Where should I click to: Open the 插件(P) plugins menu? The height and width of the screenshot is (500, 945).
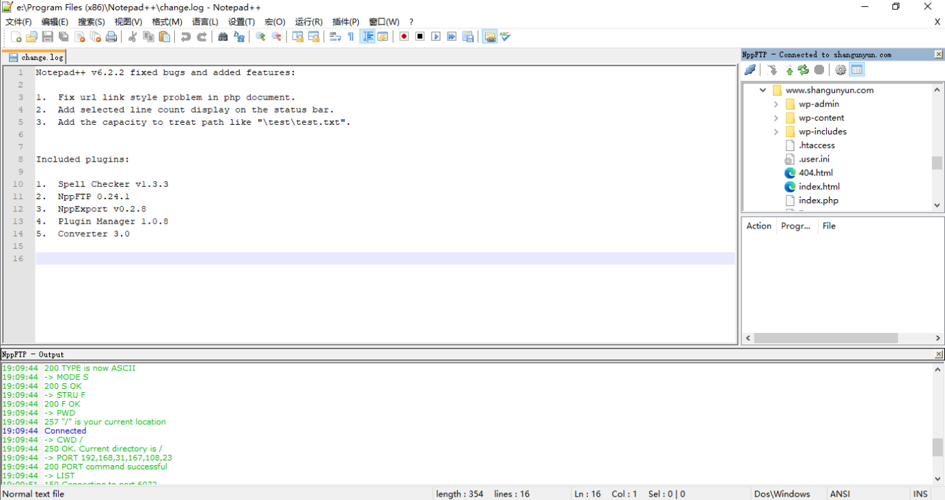345,22
